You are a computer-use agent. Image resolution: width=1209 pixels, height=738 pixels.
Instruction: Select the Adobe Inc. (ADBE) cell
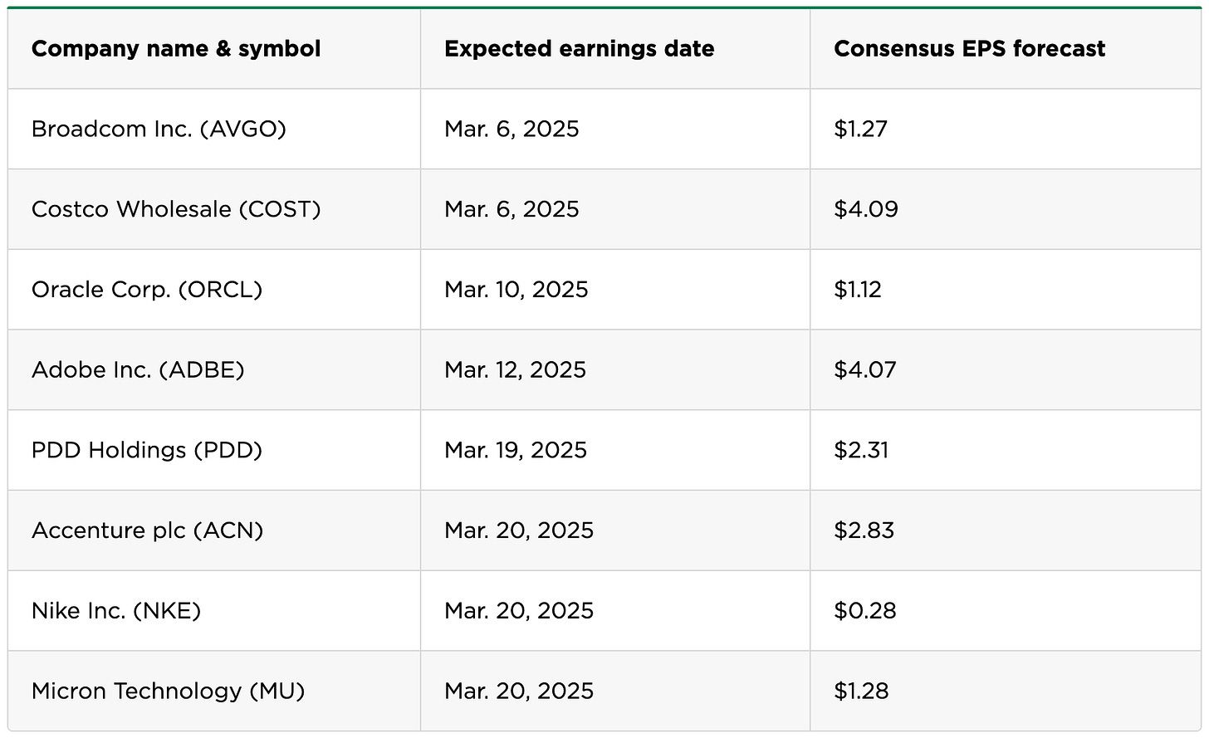pos(138,370)
